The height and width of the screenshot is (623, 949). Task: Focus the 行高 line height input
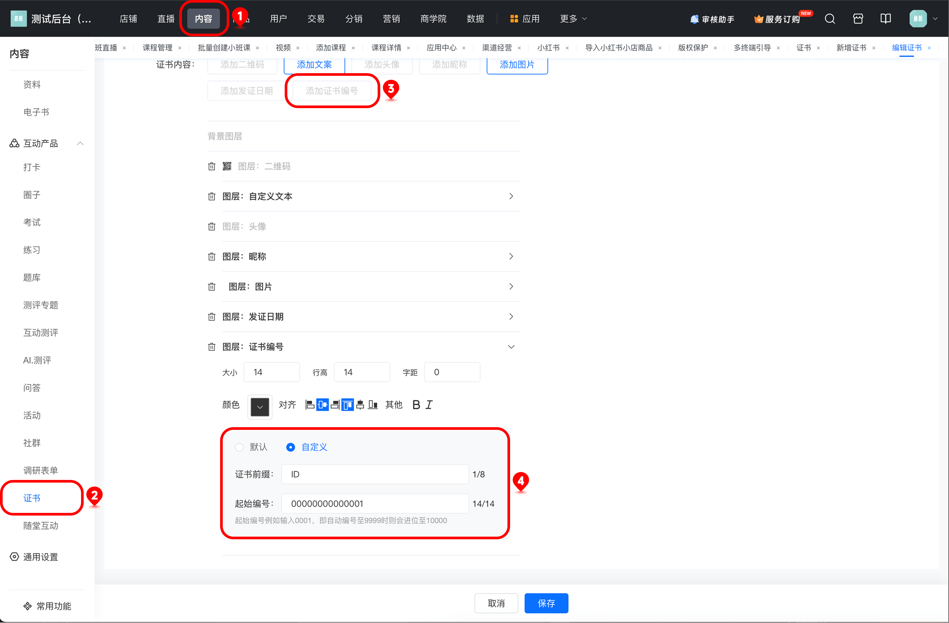362,372
